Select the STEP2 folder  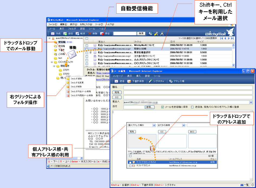[x=66, y=74]
